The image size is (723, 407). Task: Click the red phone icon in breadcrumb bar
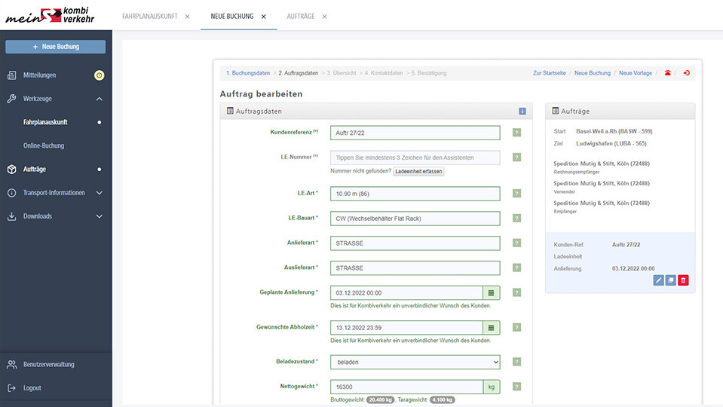pos(667,73)
